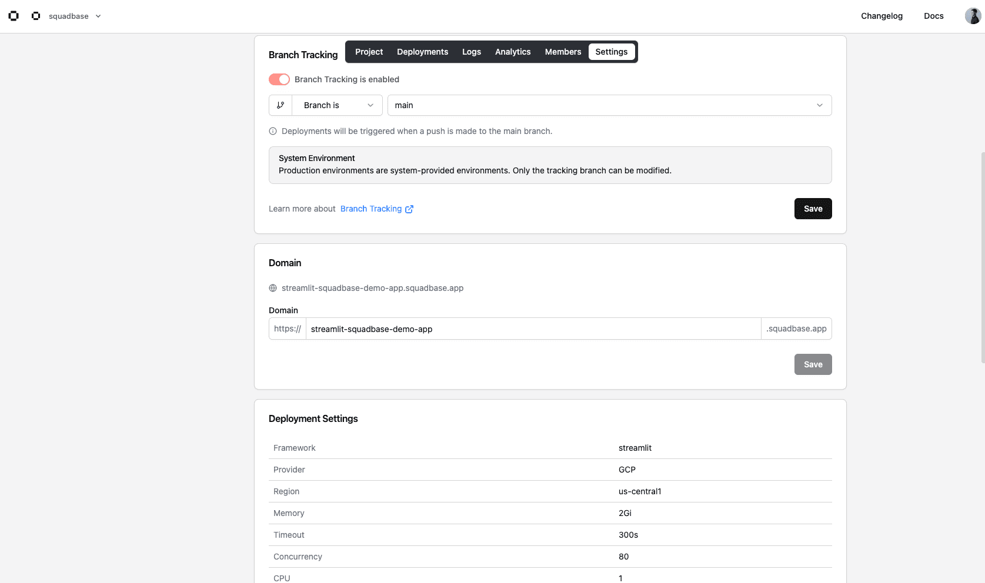Click the grayed Save button under Domain
Viewport: 985px width, 583px height.
813,364
